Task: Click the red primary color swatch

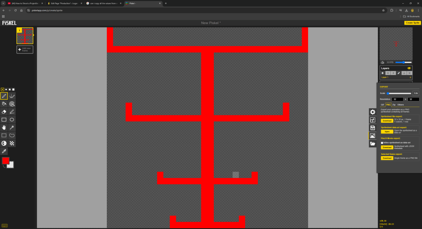Action: coord(5,161)
